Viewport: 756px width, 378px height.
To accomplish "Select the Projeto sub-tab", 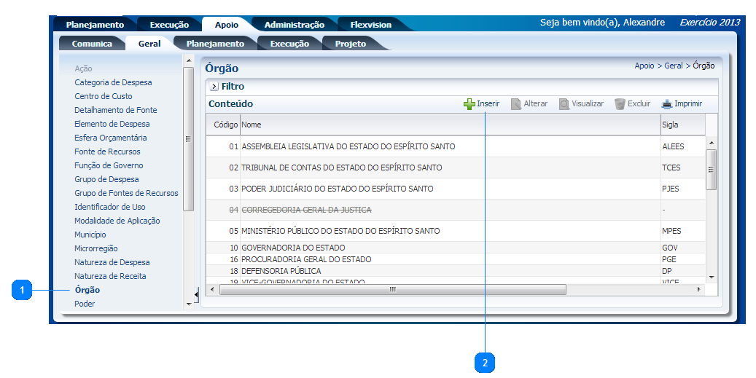I will 350,44.
